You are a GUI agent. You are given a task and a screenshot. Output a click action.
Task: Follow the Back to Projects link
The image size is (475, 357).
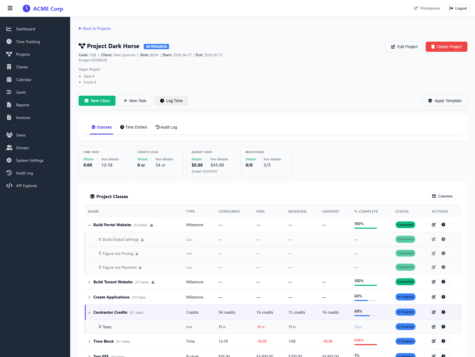[95, 28]
